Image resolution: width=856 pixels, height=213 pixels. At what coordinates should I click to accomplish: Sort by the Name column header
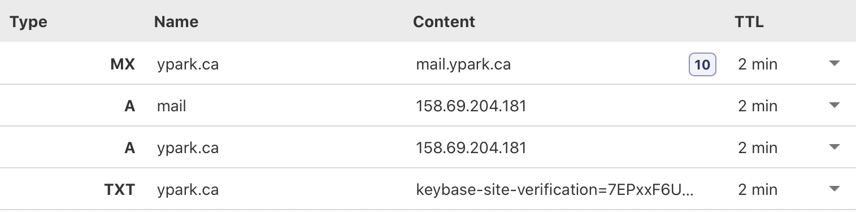176,22
